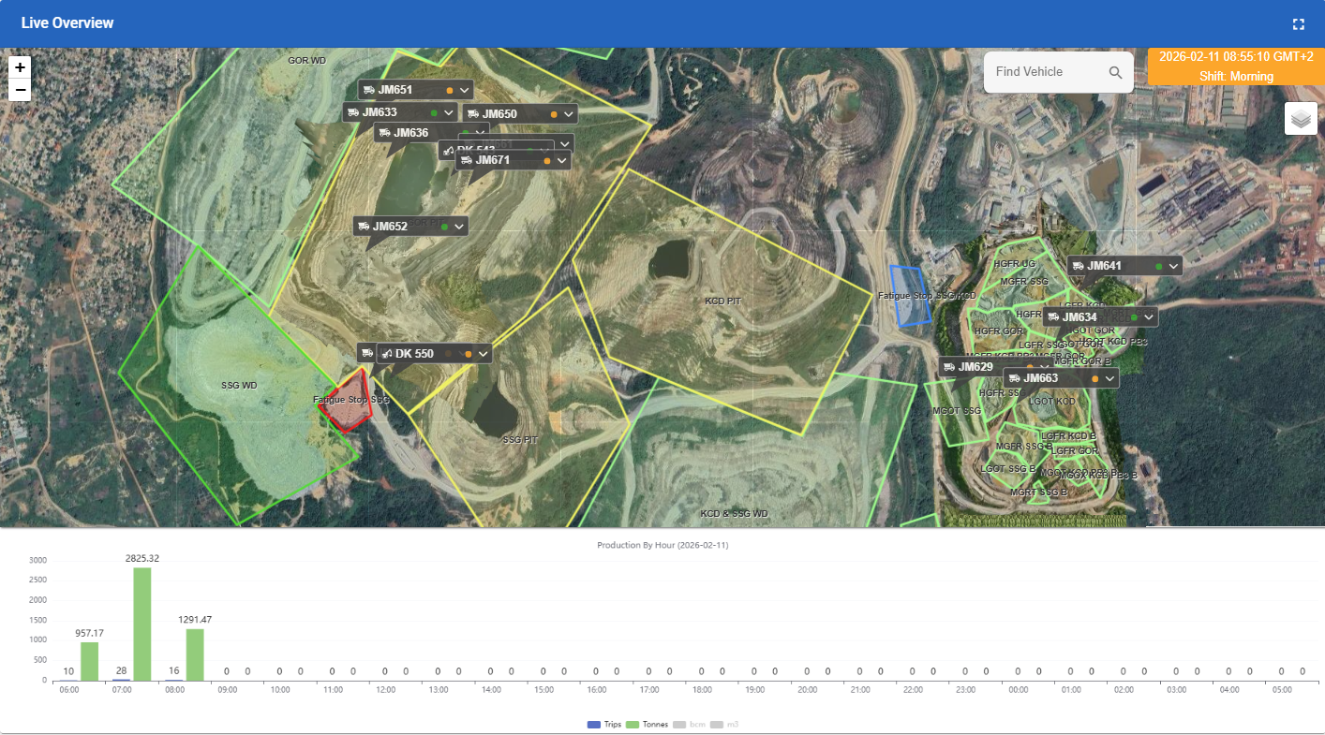This screenshot has width=1325, height=735.
Task: Click the fullscreen icon in header
Action: 1298,23
